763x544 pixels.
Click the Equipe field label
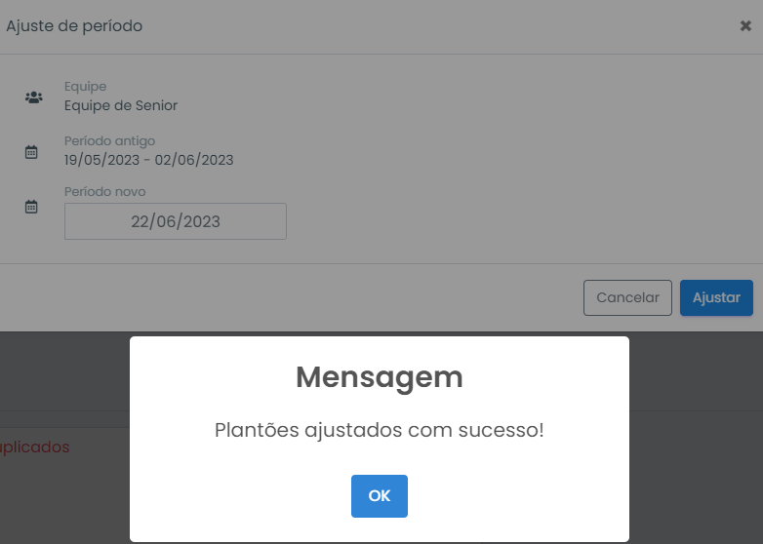(x=85, y=86)
